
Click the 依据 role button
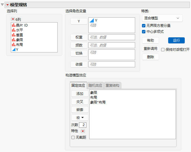tap(79, 64)
